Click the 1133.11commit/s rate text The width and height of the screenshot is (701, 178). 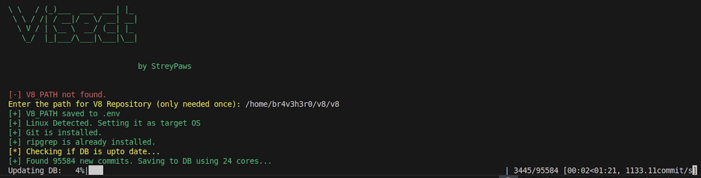[x=659, y=171]
